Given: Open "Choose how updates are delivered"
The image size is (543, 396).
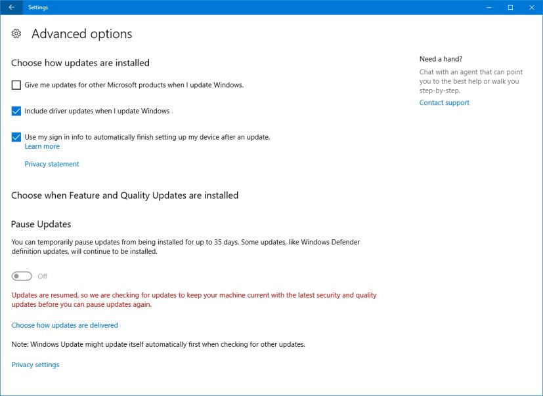Looking at the screenshot, I should pyautogui.click(x=64, y=325).
